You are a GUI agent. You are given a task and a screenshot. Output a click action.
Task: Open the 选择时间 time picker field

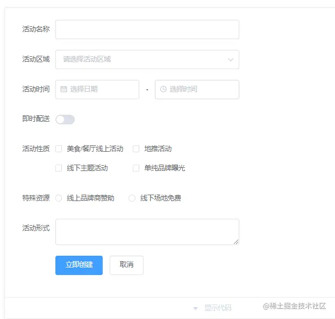point(197,90)
